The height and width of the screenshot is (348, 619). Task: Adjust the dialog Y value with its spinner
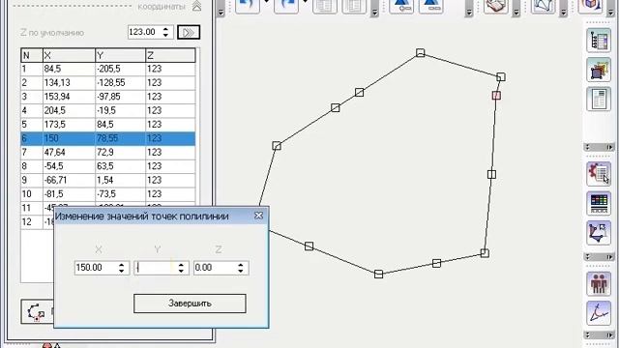181,268
